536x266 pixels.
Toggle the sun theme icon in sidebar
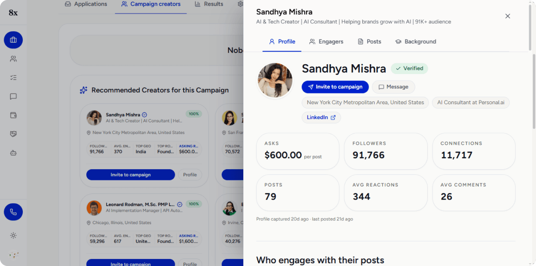coord(14,235)
